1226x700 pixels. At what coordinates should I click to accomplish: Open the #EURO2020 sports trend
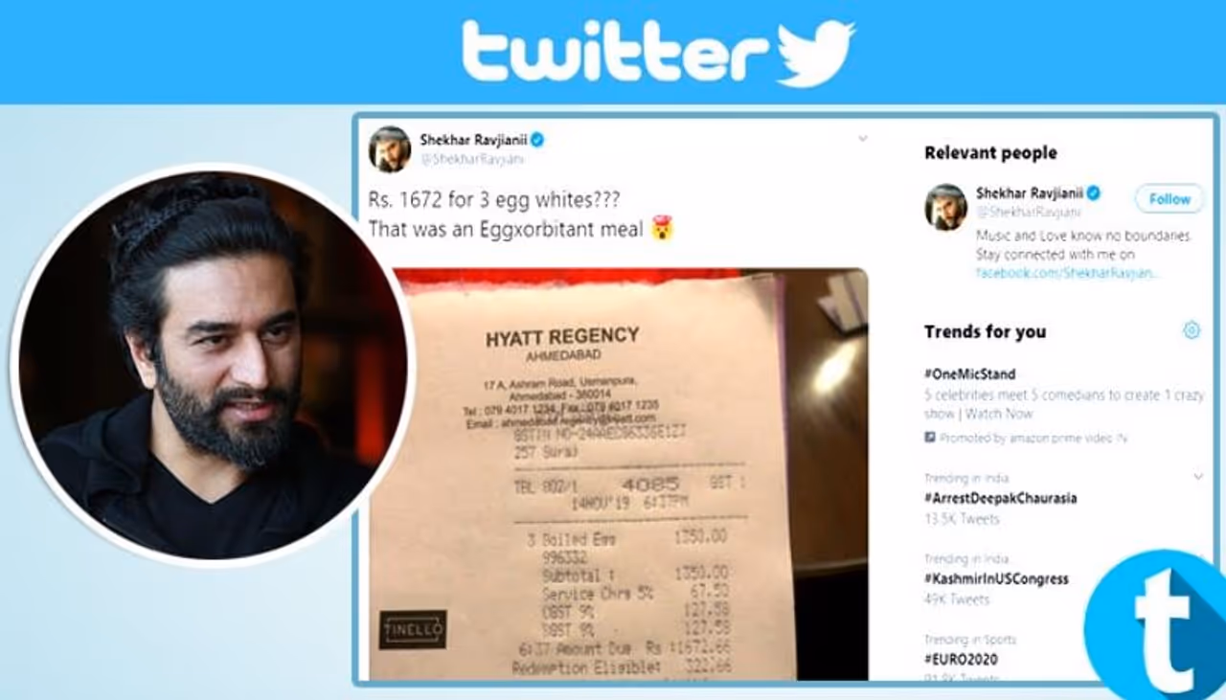tap(962, 659)
